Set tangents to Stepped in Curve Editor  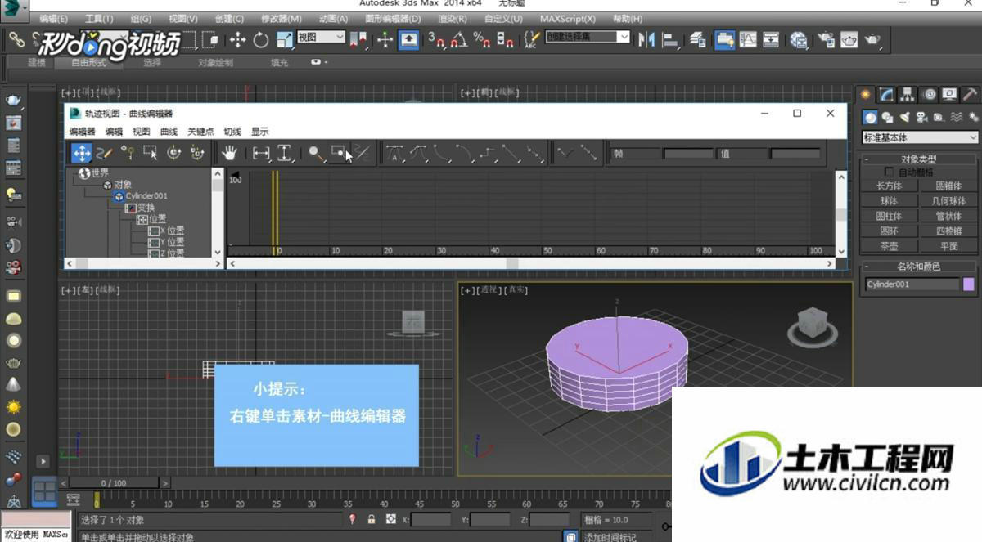[x=489, y=153]
